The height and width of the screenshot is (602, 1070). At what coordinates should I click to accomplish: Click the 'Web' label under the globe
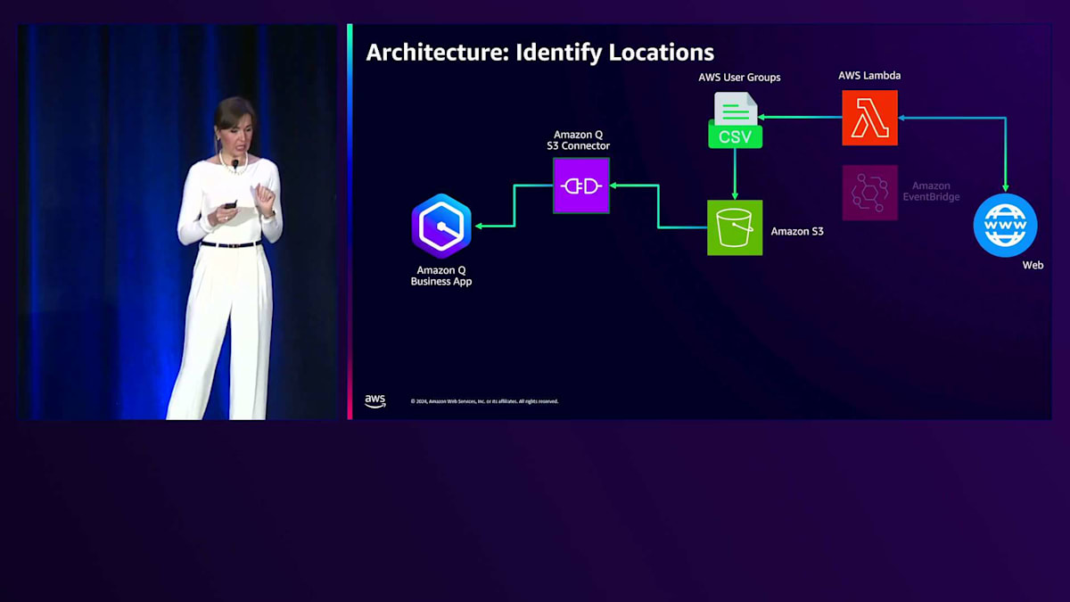1033,265
